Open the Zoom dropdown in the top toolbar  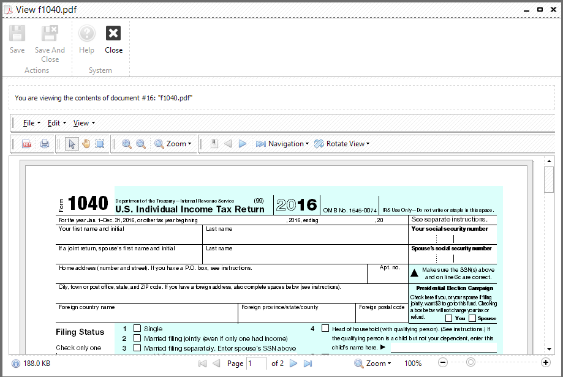tap(173, 144)
